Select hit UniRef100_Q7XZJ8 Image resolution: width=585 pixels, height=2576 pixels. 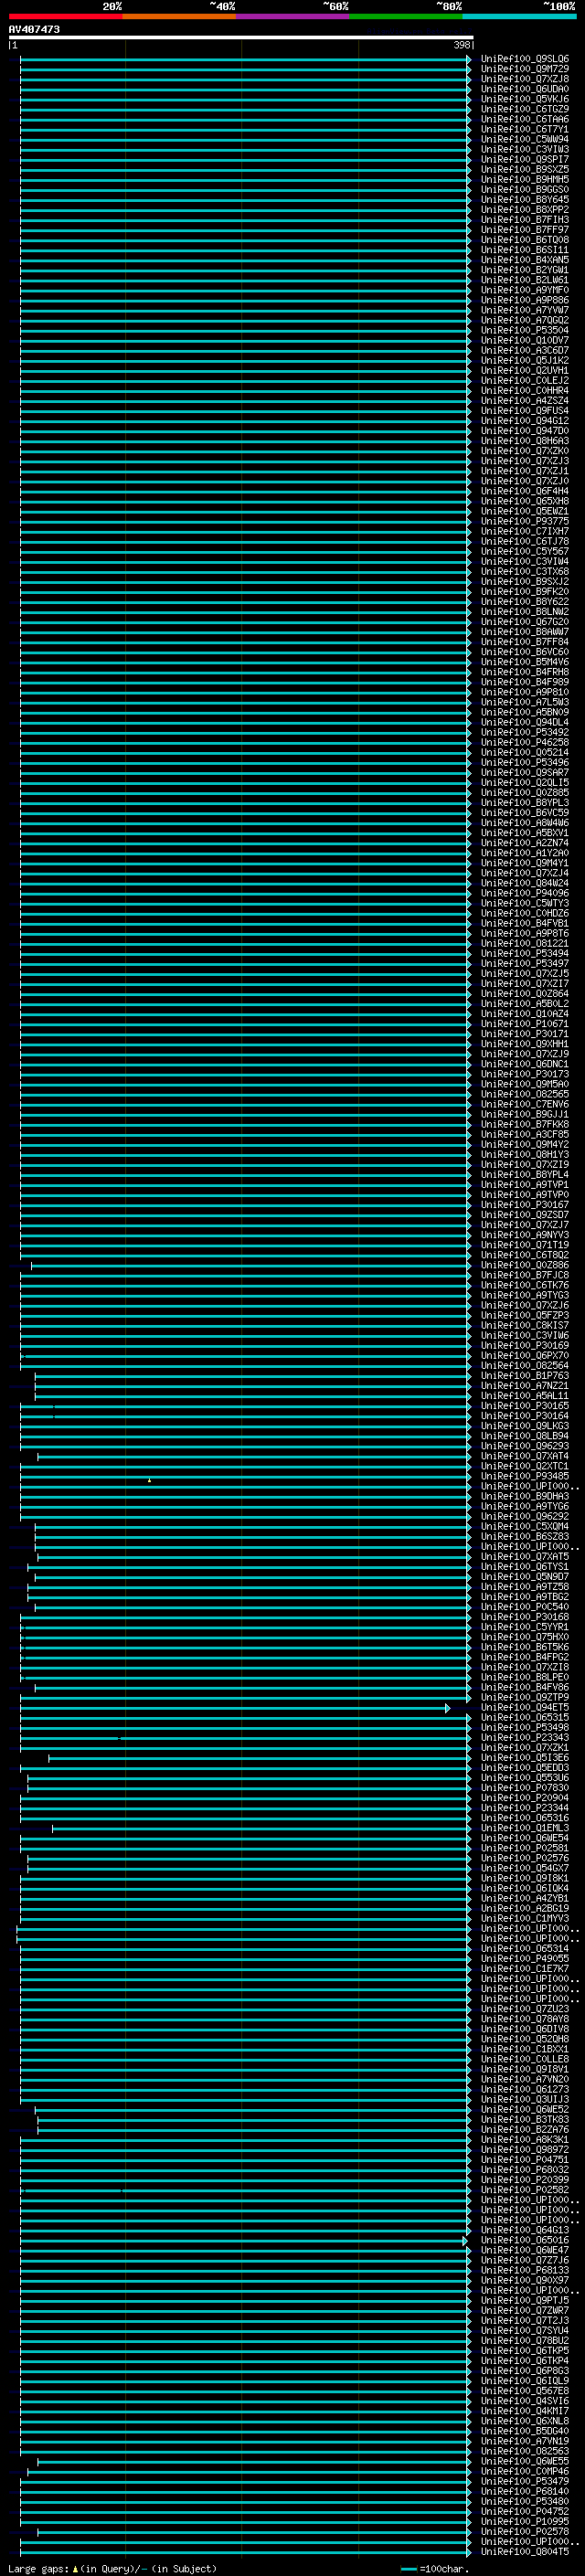pyautogui.click(x=524, y=79)
